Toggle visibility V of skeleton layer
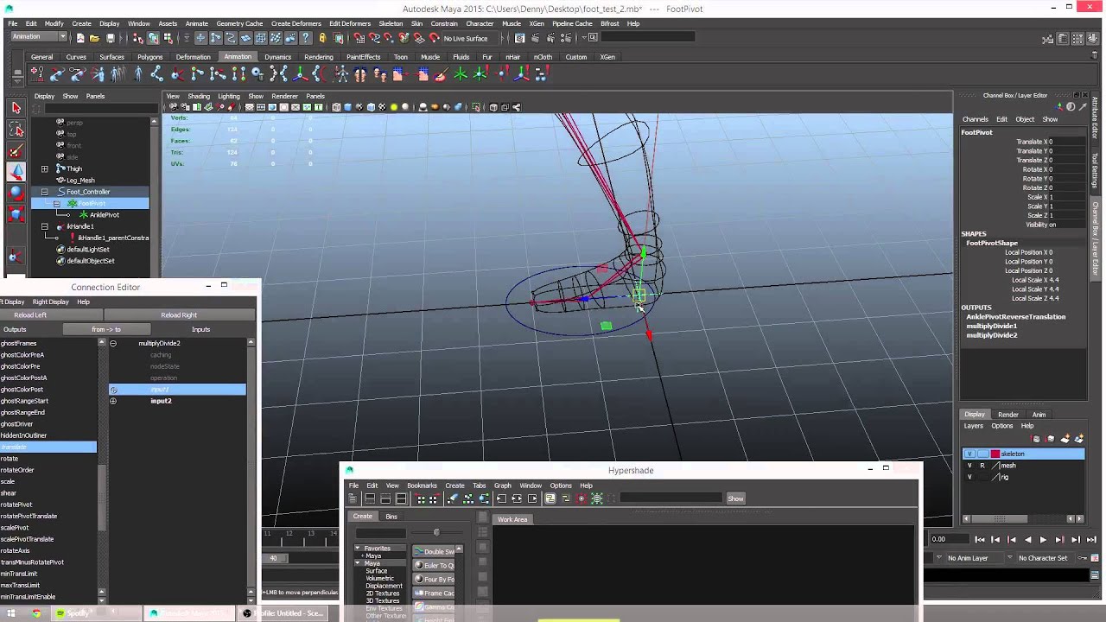This screenshot has height=622, width=1106. tap(969, 454)
